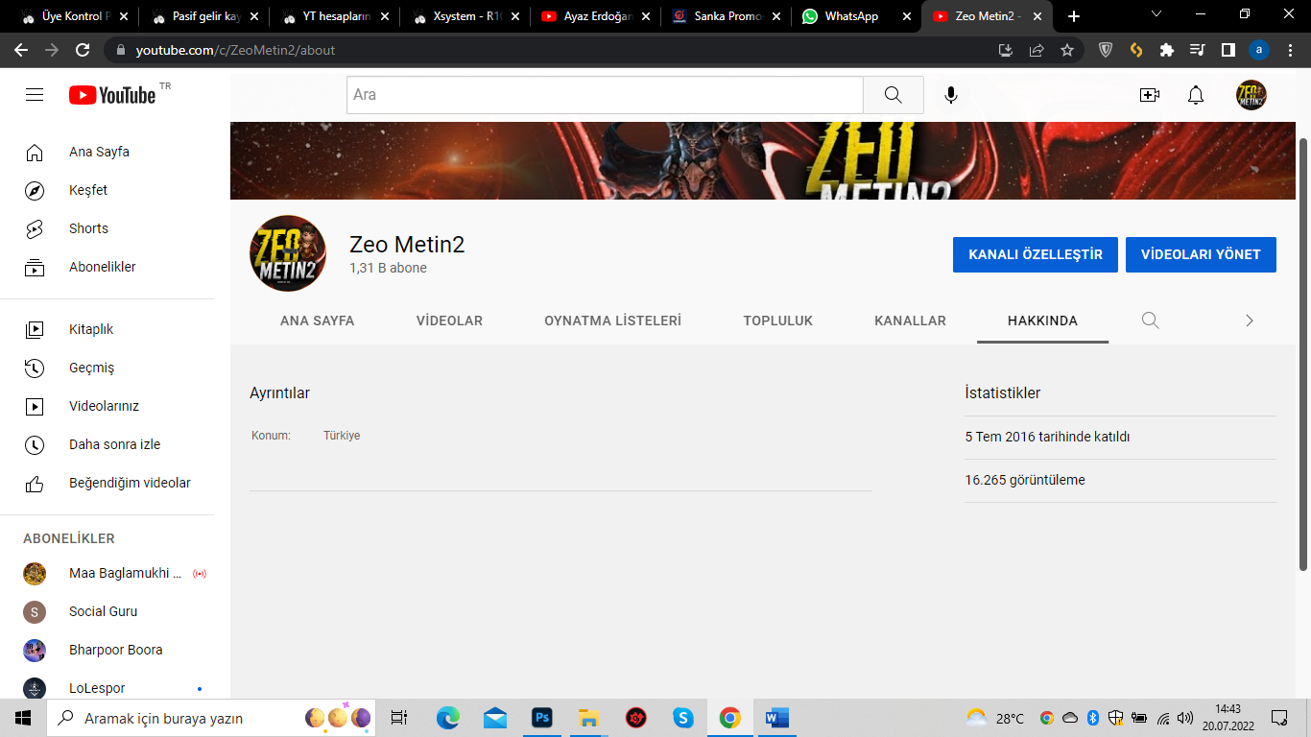This screenshot has width=1311, height=737.
Task: Open Chrome's three-dot menu
Action: [x=1290, y=50]
